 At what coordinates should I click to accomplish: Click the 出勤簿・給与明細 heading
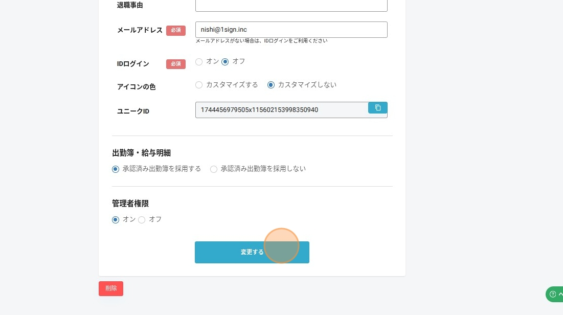tap(142, 153)
